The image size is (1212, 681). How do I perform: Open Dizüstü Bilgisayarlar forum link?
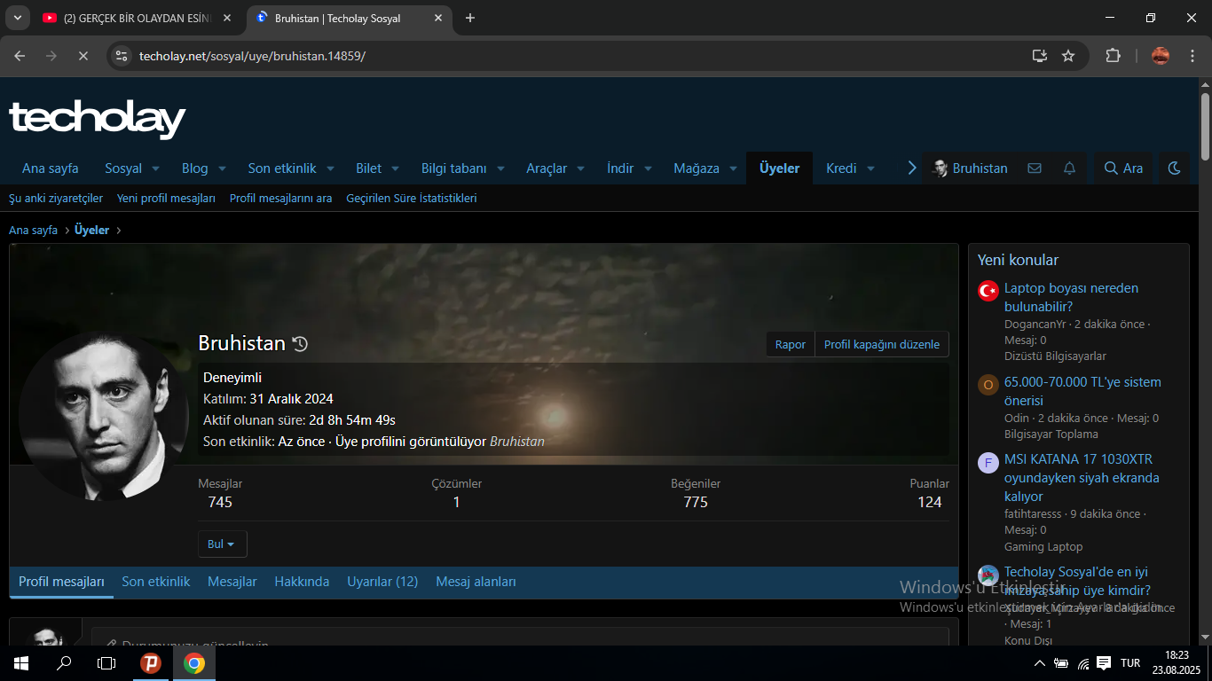[1055, 356]
